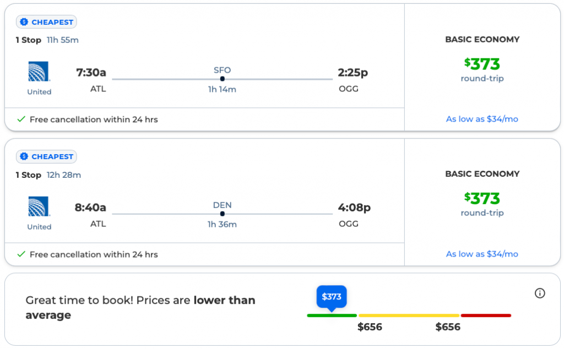Click the checkmark beside the DEN flight's free cancellation

coord(21,254)
